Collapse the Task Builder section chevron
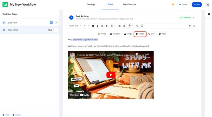 pyautogui.click(x=194, y=17)
